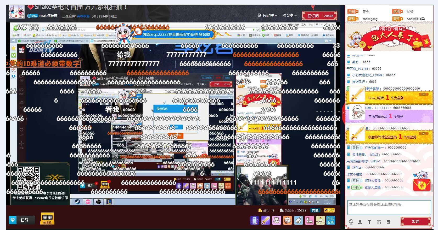
Task: Click the 粉丝签到 fan check-in button
Action: coord(331,220)
